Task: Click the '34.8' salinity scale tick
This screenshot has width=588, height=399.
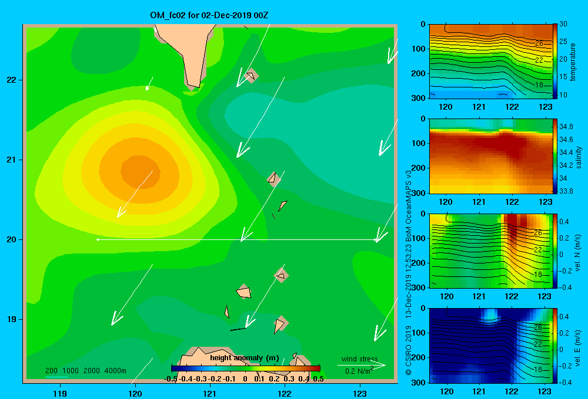Action: [x=566, y=127]
